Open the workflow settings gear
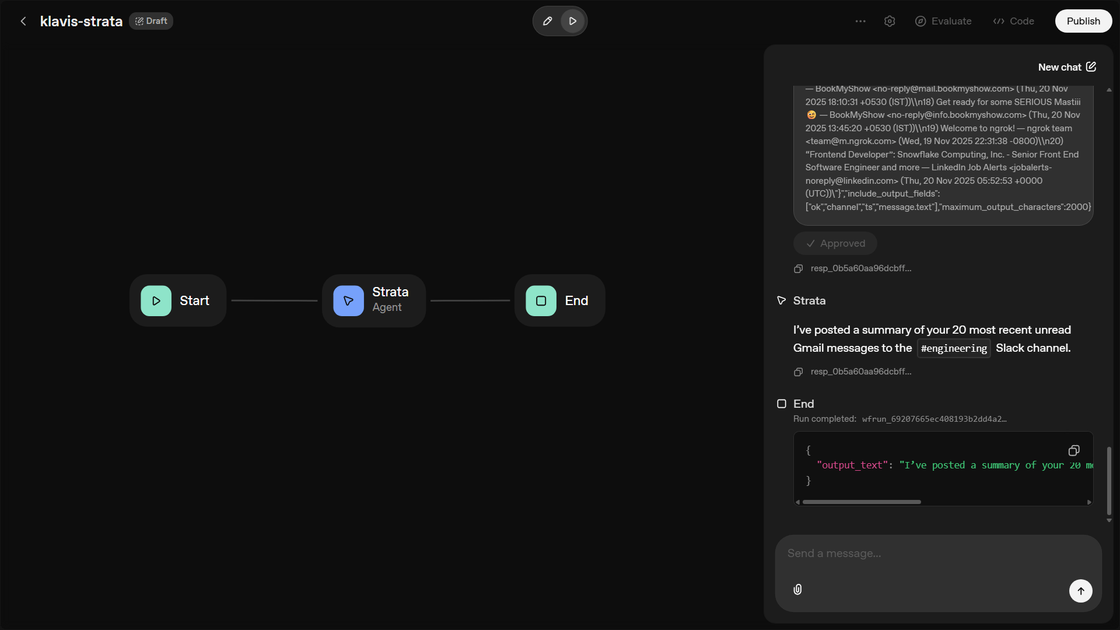Image resolution: width=1120 pixels, height=630 pixels. (x=890, y=21)
